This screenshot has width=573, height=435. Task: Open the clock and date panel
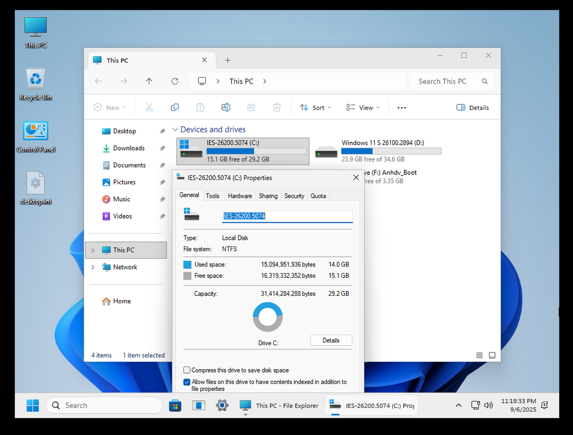point(518,405)
